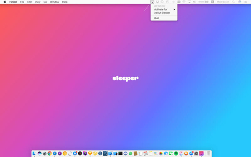Choose About Sleeper from the menu
Screen dimensions: 251x157
(164, 13)
